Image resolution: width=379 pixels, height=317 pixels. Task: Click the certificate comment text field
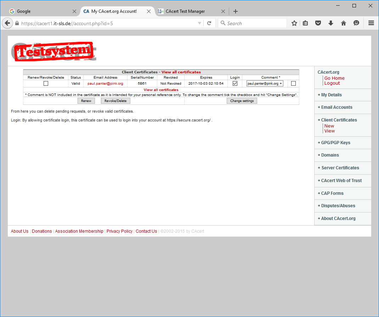point(265,84)
